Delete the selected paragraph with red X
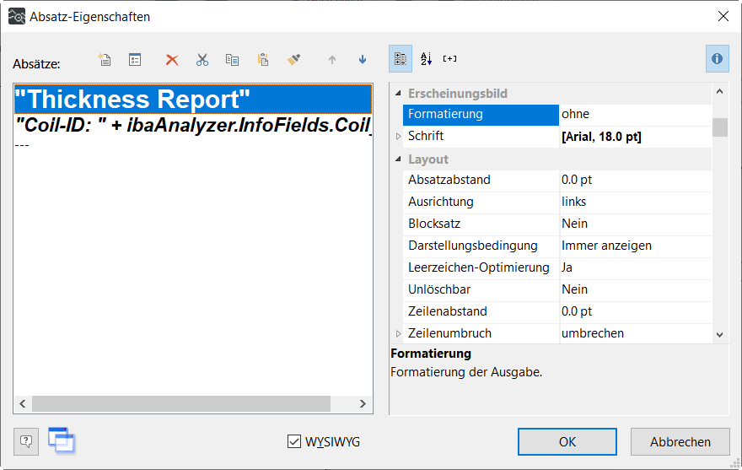This screenshot has height=470, width=742. [x=172, y=60]
